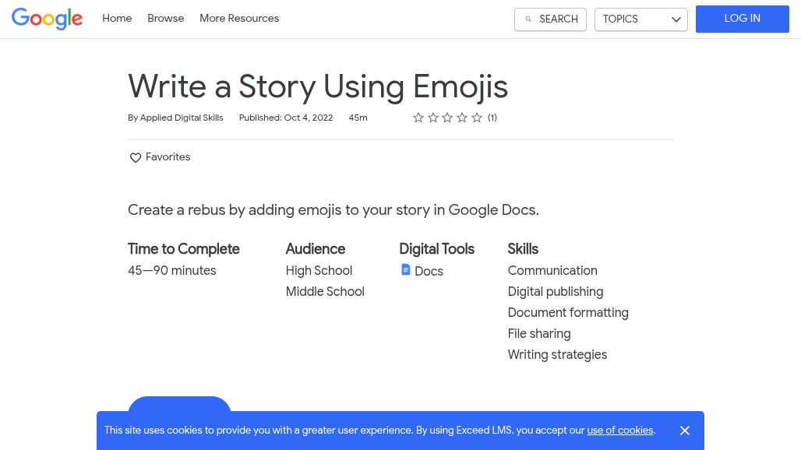Click the (1) ratings count
Image resolution: width=801 pixels, height=450 pixels.
(492, 118)
